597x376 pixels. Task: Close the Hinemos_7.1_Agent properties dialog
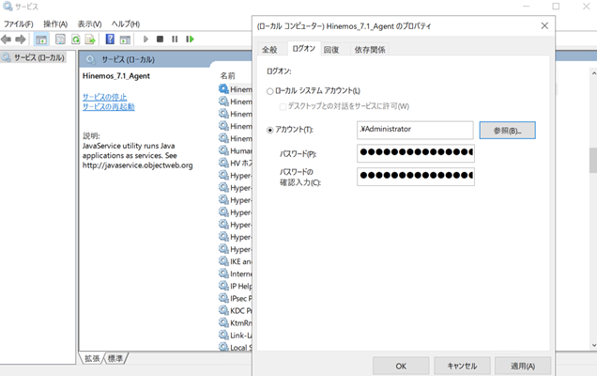[544, 26]
